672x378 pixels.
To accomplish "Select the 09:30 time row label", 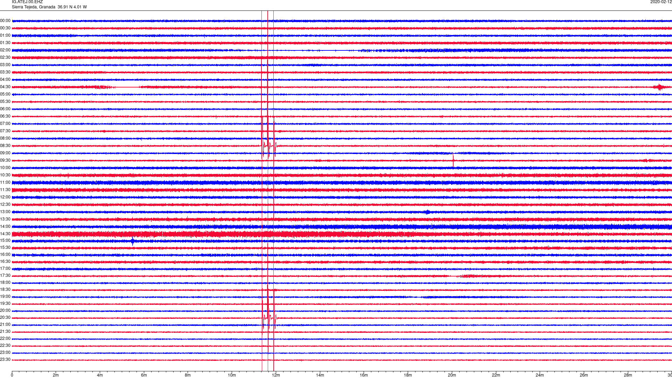I will [5, 160].
